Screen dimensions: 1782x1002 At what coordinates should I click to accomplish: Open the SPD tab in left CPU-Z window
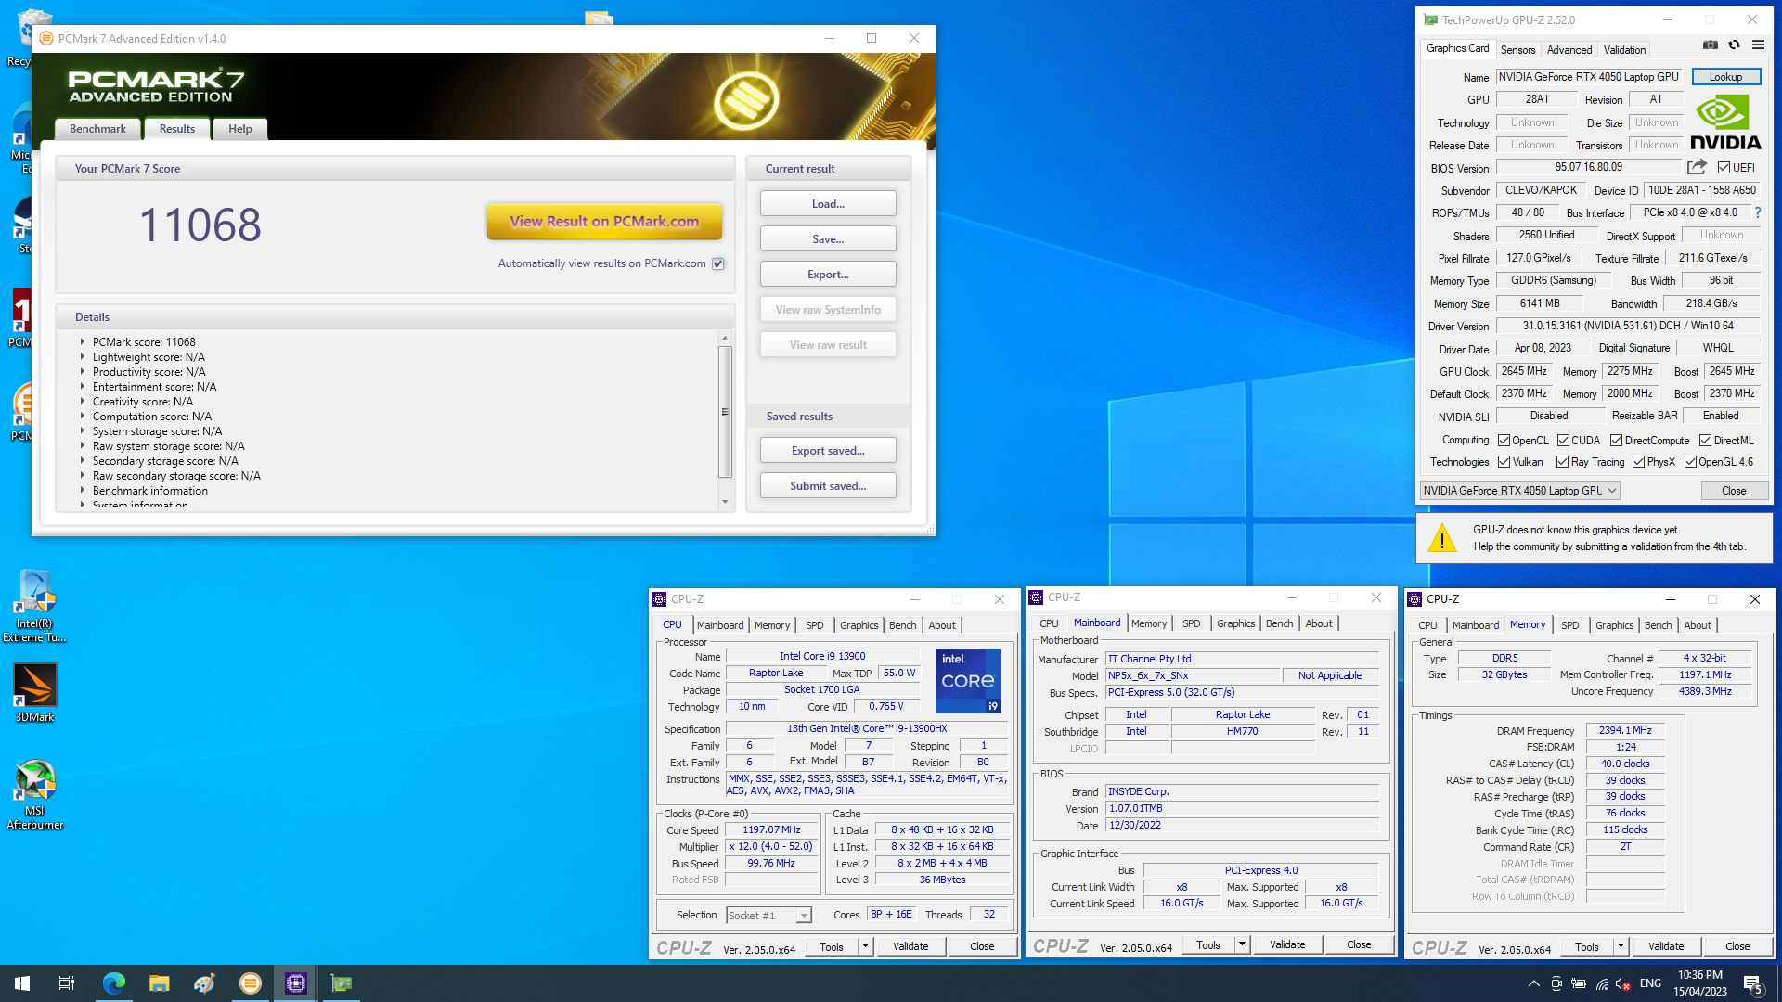pos(815,625)
